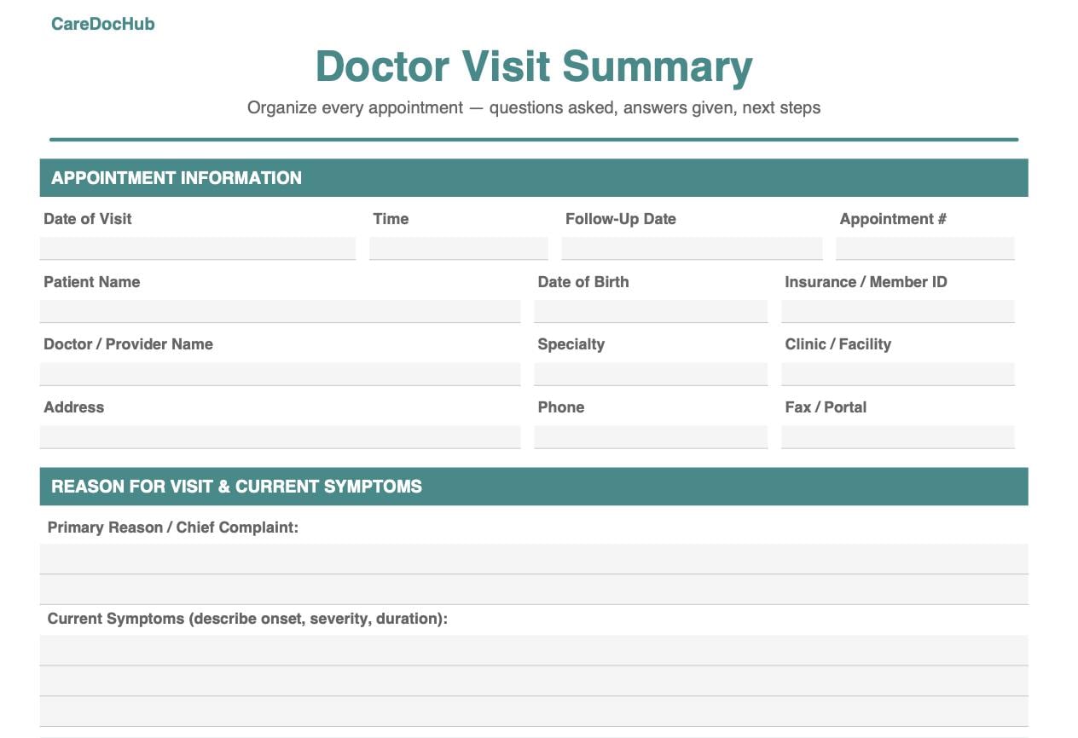Click the REASON FOR VISIT & CURRENT SYMPTOMS header
The image size is (1078, 738).
point(534,487)
